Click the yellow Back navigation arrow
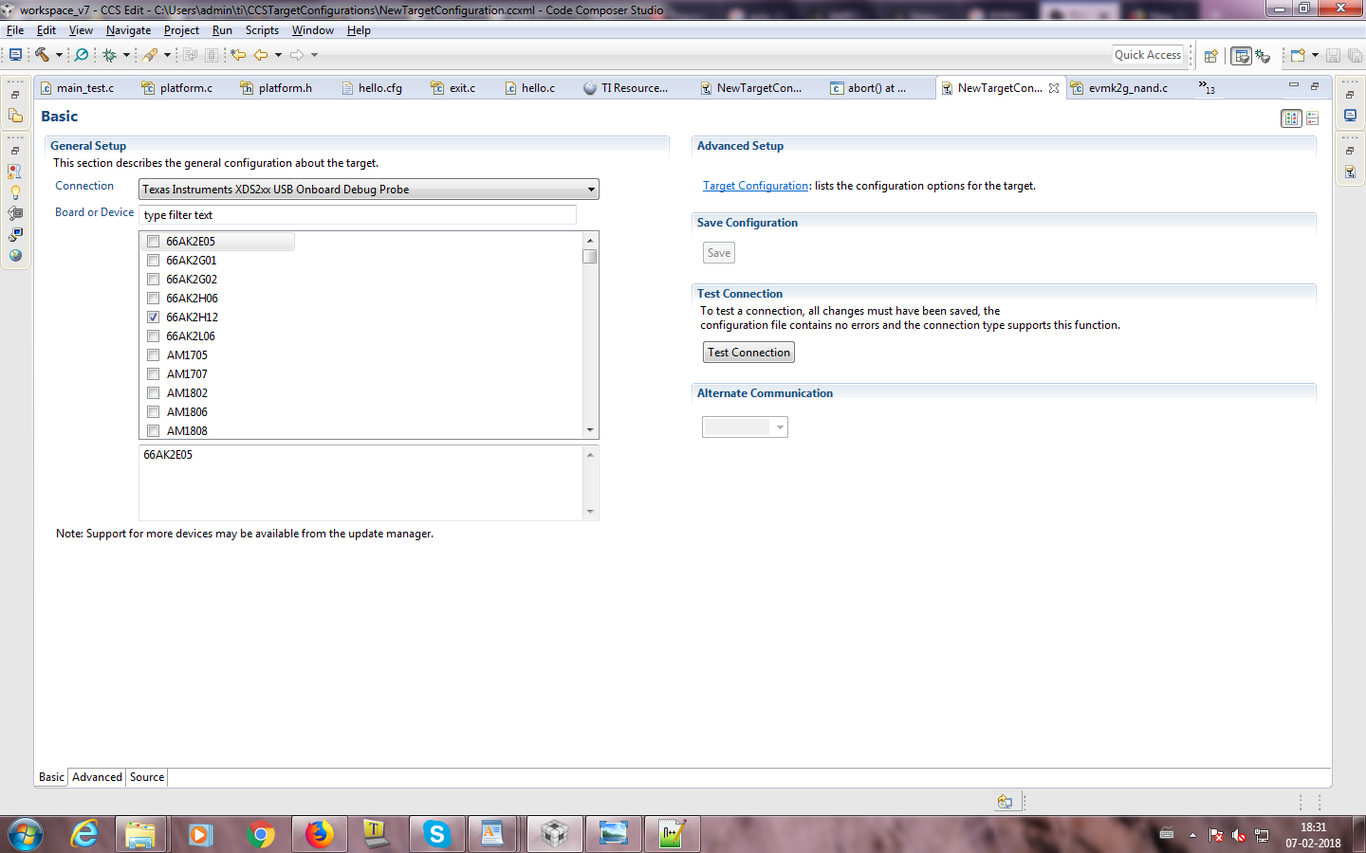The image size is (1366, 853). click(x=261, y=55)
